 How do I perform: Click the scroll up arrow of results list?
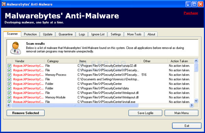click(196, 61)
